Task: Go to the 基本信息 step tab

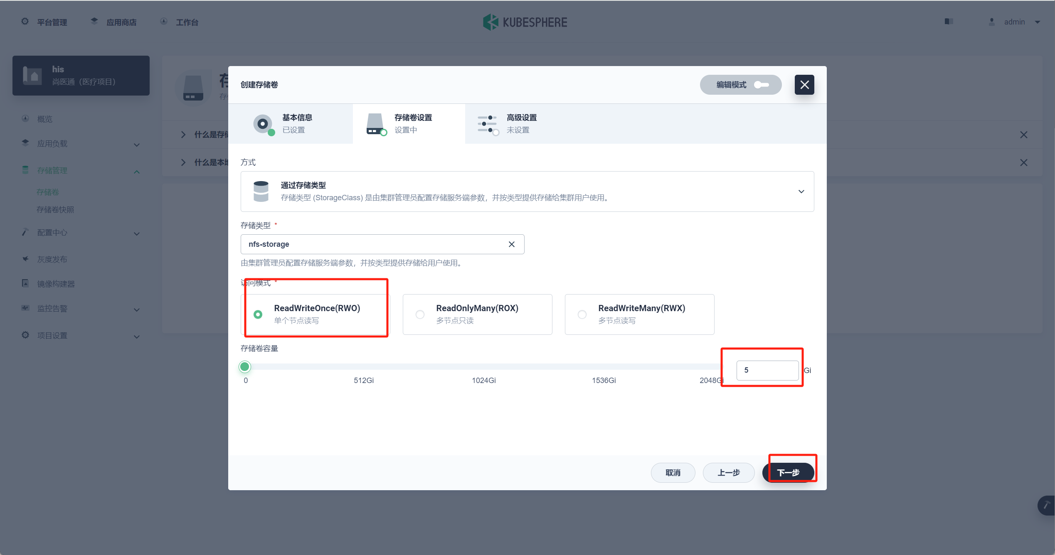Action: (291, 124)
